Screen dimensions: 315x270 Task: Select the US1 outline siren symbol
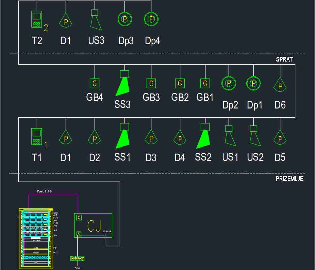click(x=230, y=137)
